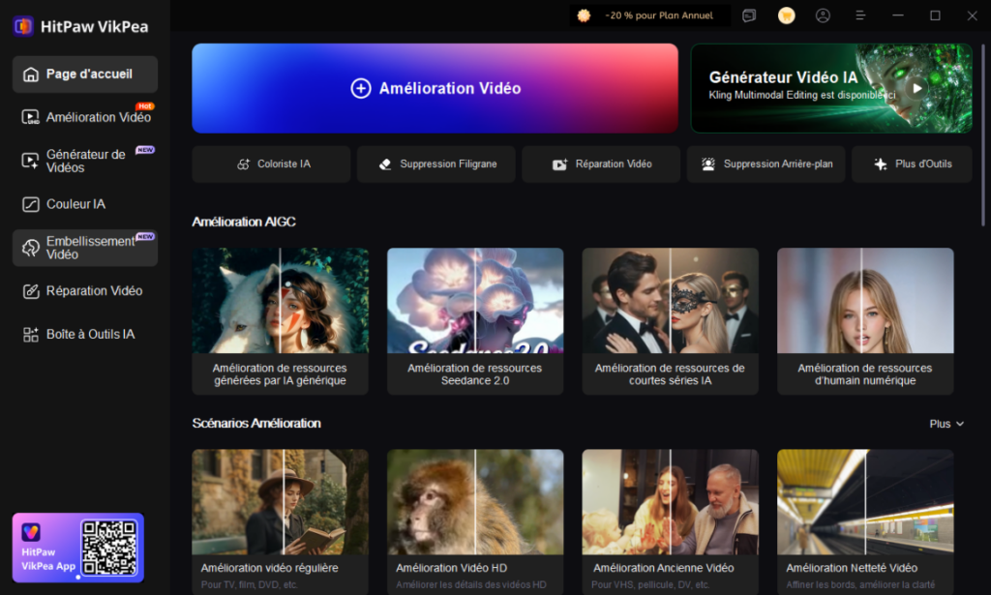Click the Amélioration Vidéo UHD sidebar icon
The image size is (991, 595).
(30, 117)
